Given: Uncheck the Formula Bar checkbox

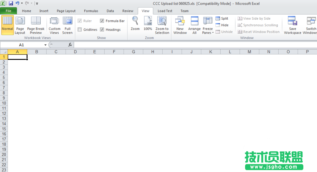Looking at the screenshot, I should pyautogui.click(x=102, y=21).
